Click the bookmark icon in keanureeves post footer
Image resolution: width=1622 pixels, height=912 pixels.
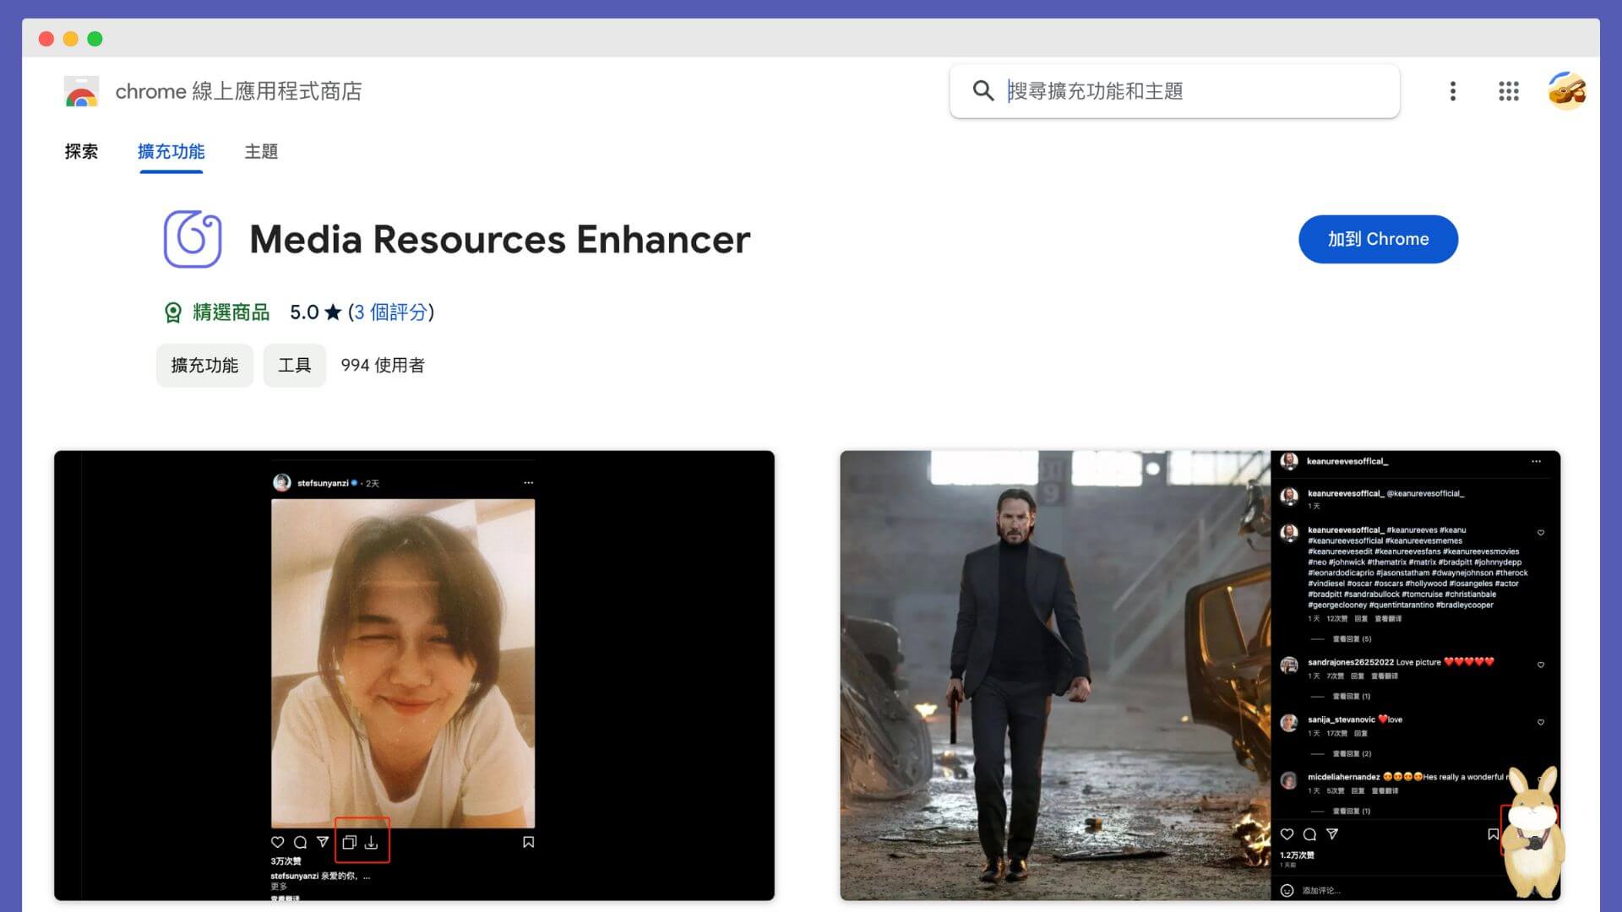tap(1493, 834)
